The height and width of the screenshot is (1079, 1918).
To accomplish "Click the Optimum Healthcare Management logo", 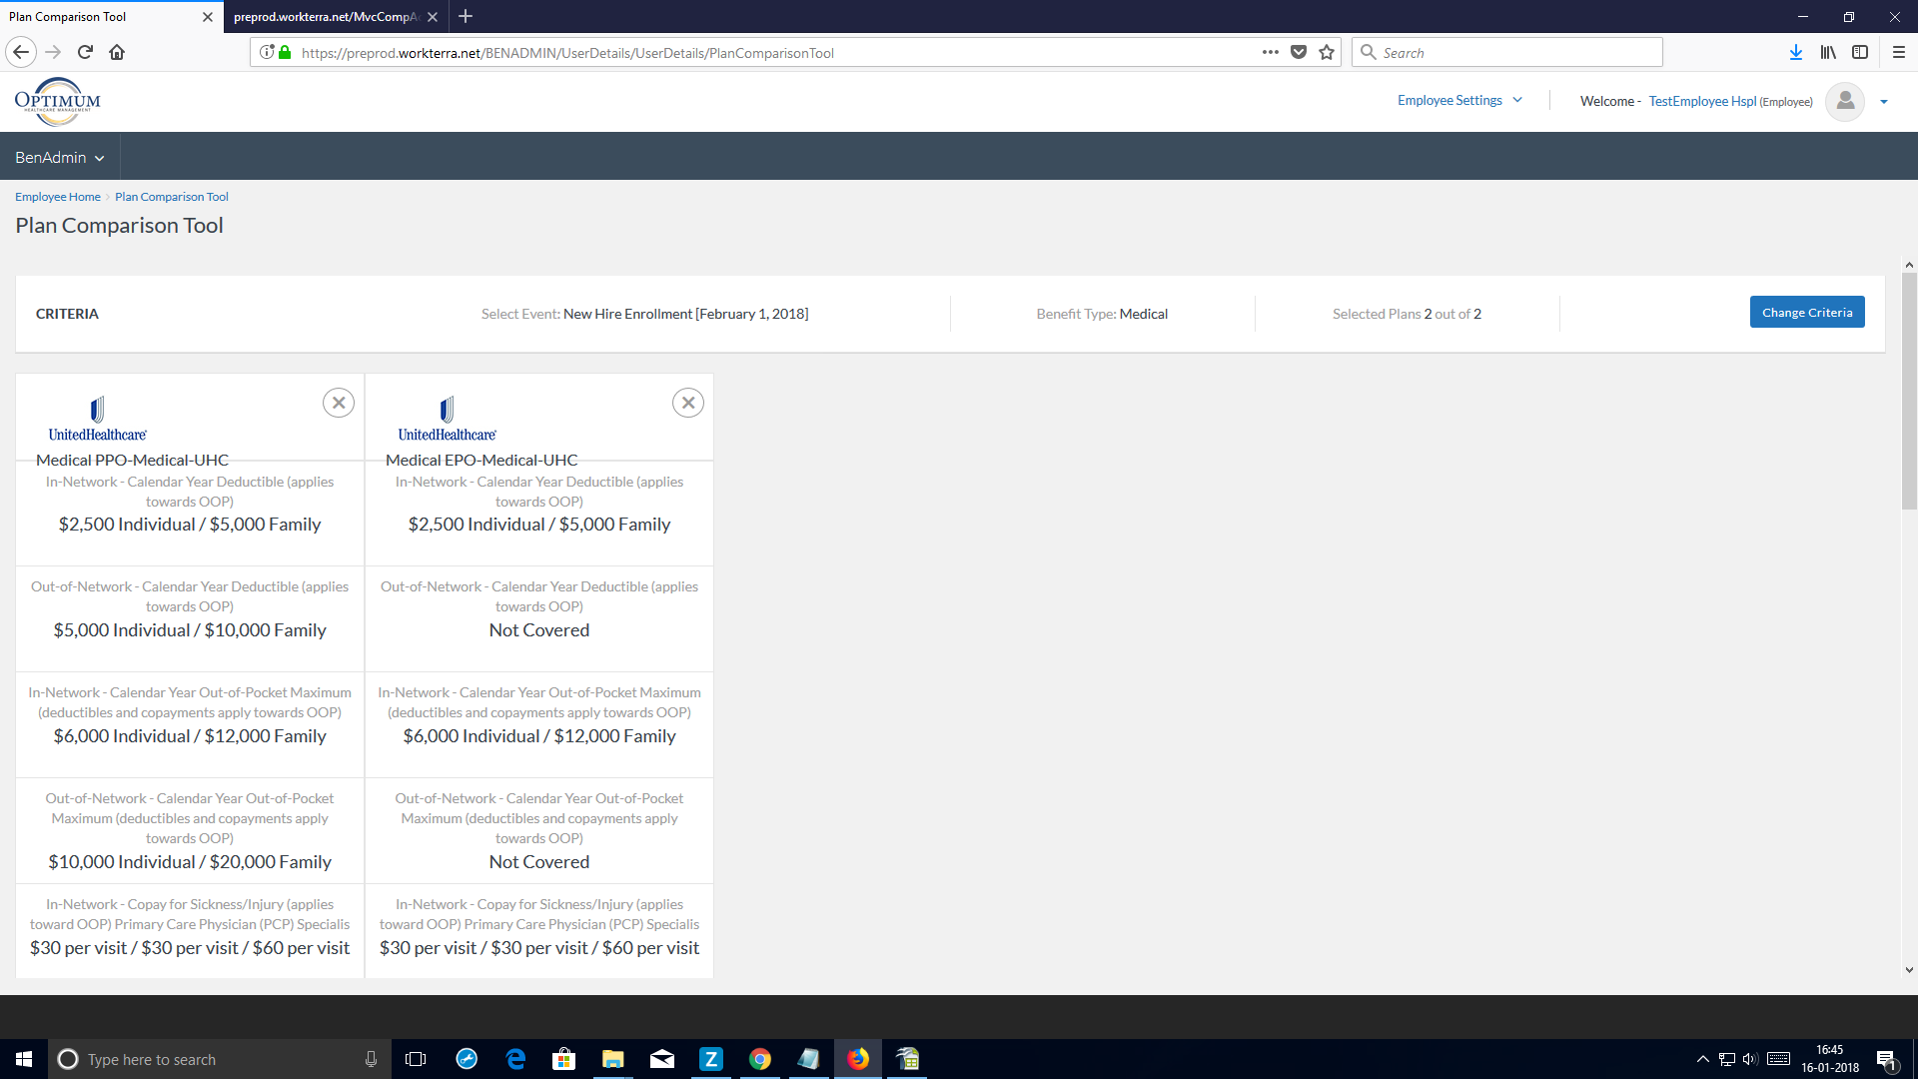I will [x=57, y=101].
